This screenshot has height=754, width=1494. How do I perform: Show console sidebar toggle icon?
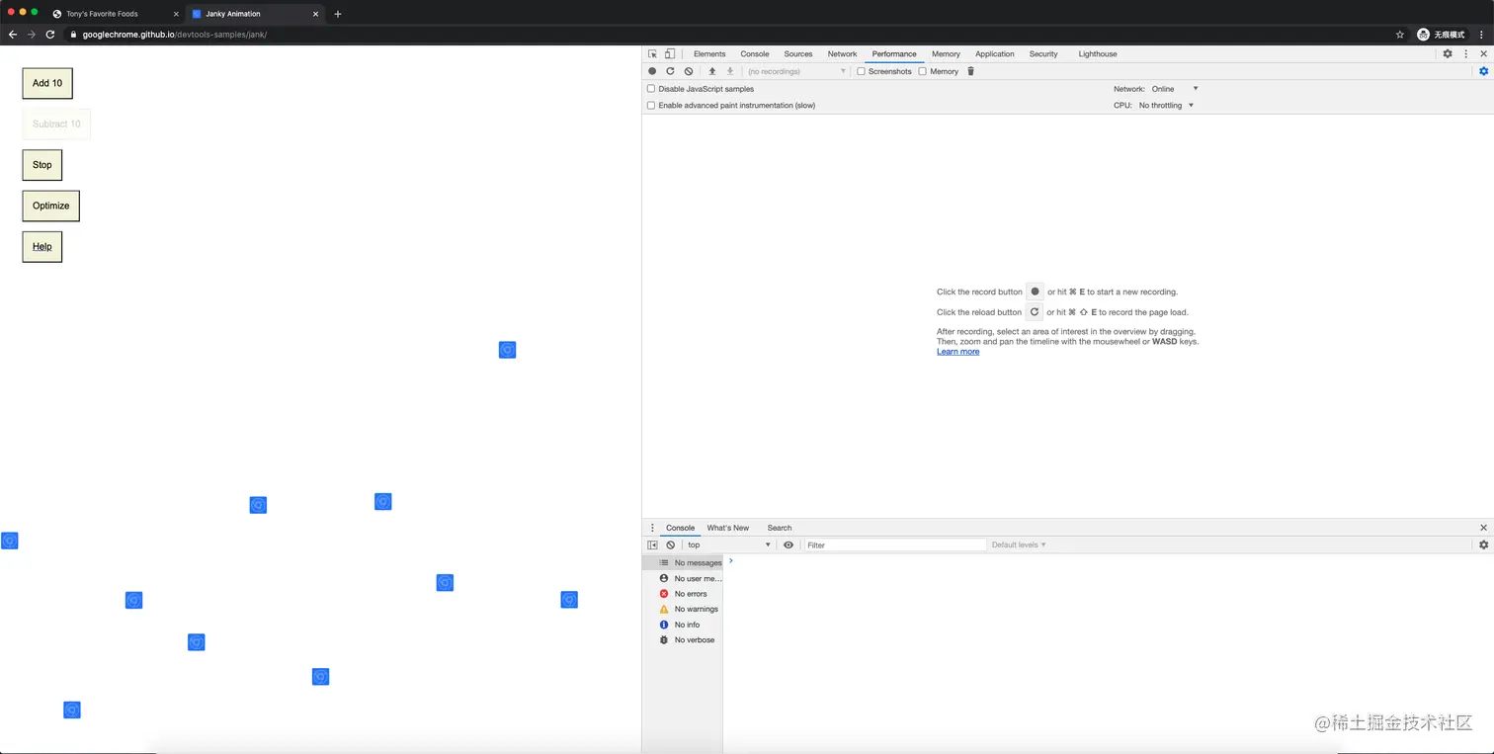tap(652, 545)
